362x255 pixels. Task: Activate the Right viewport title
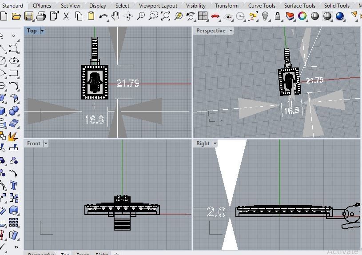[203, 143]
